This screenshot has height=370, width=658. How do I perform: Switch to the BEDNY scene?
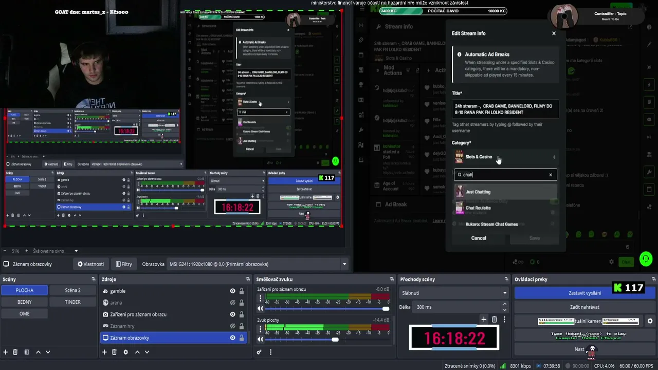point(25,302)
